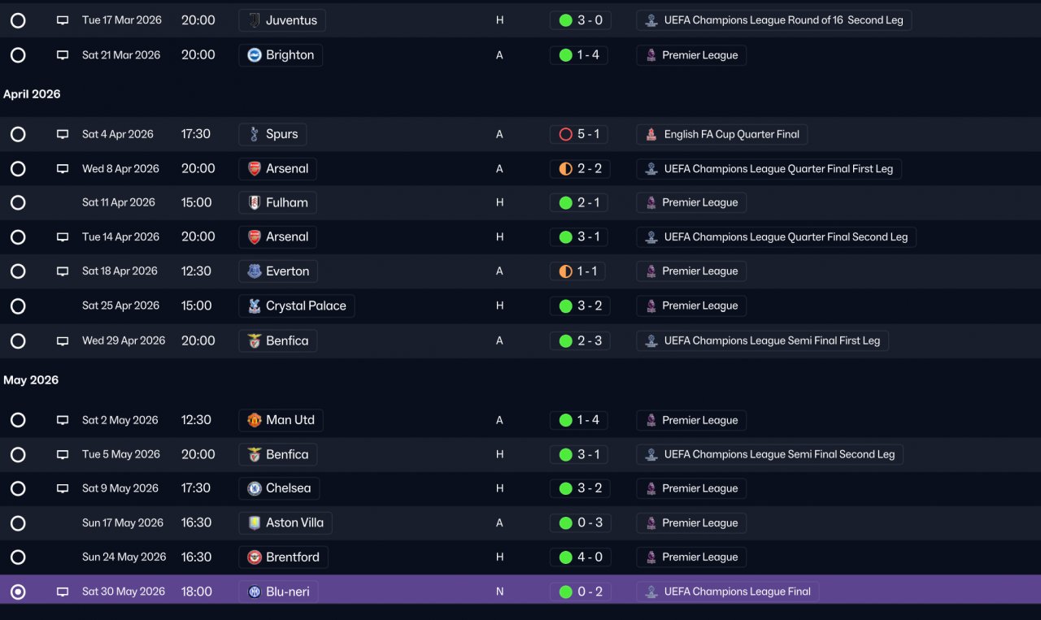
Task: Select the radio button for Juventus match
Action: pos(18,20)
